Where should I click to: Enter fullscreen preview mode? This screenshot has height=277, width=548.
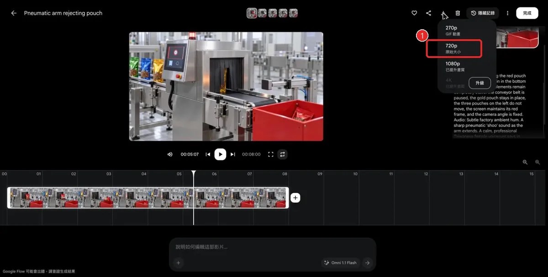(x=270, y=154)
